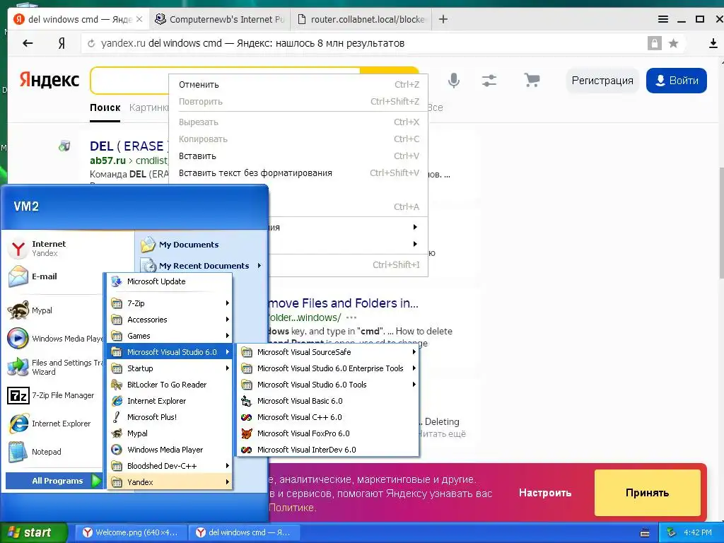Open Yandex search settings sliders icon
The width and height of the screenshot is (724, 543).
tap(489, 81)
